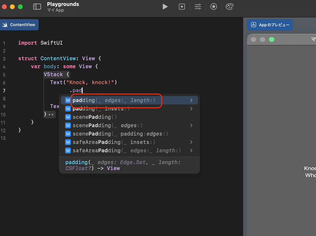Expand chevron on padding insets row
The width and height of the screenshot is (316, 236).
pyautogui.click(x=191, y=109)
